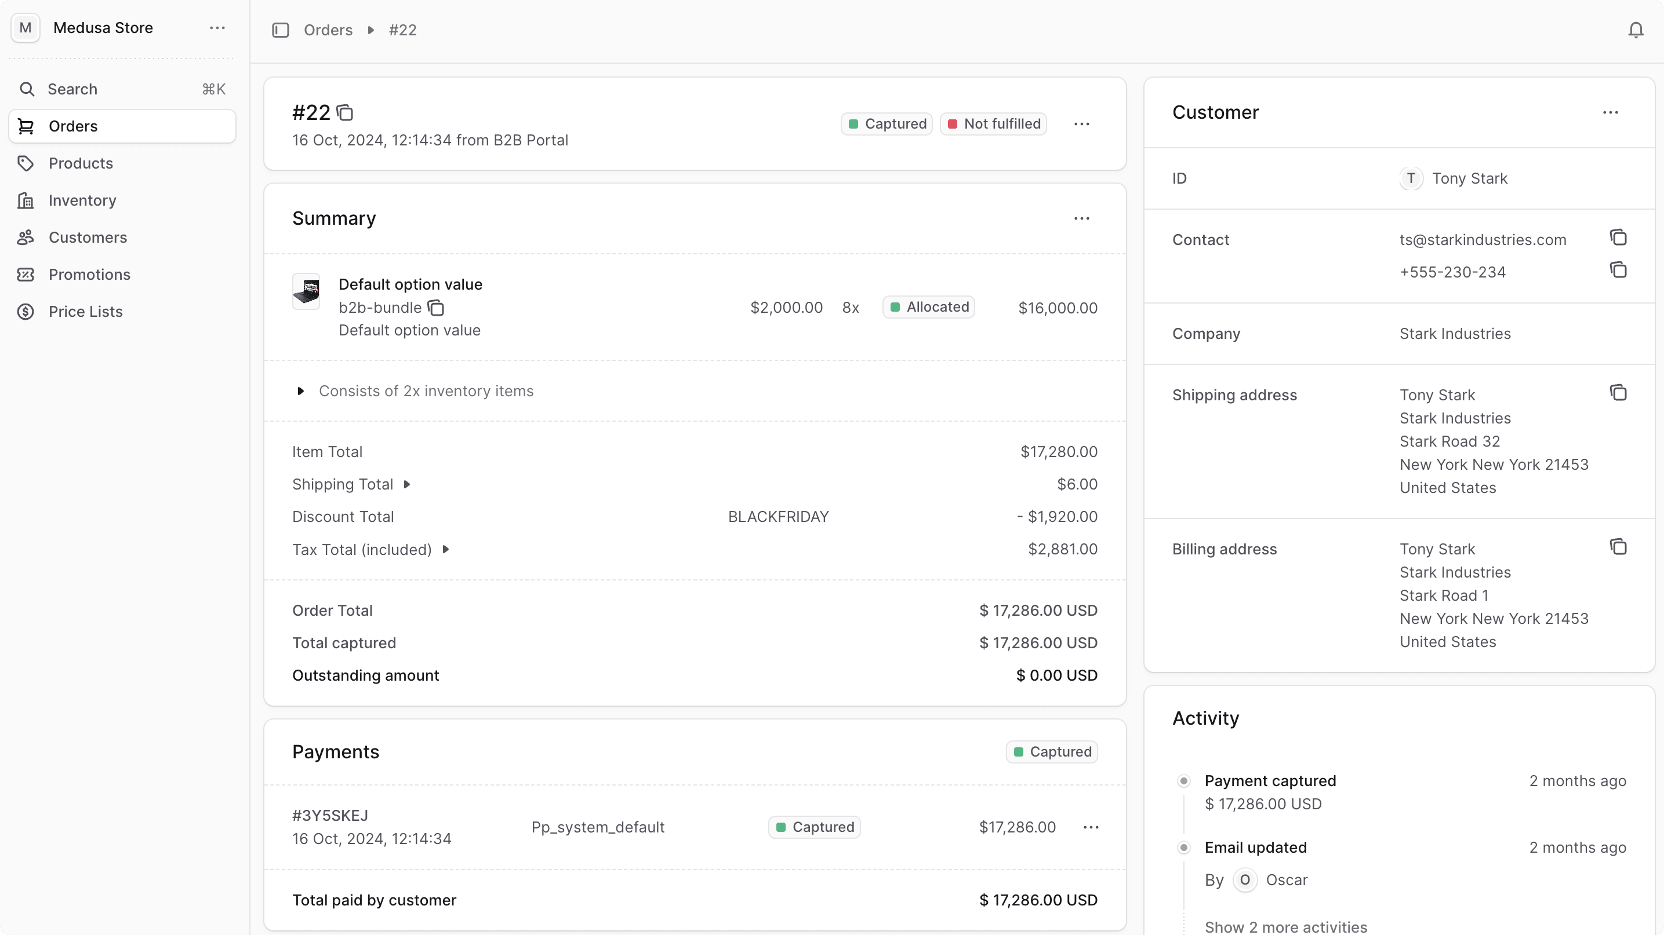1664x935 pixels.
Task: Click Captured badge in Payments header
Action: click(1052, 752)
